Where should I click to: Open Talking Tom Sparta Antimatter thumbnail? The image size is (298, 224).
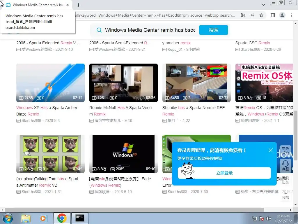click(x=50, y=154)
